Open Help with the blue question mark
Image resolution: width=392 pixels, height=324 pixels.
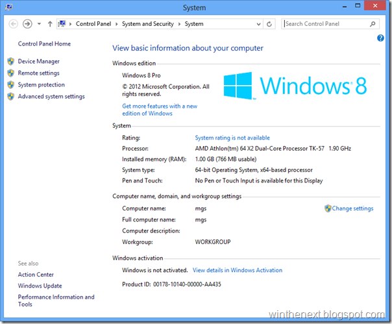[x=380, y=38]
